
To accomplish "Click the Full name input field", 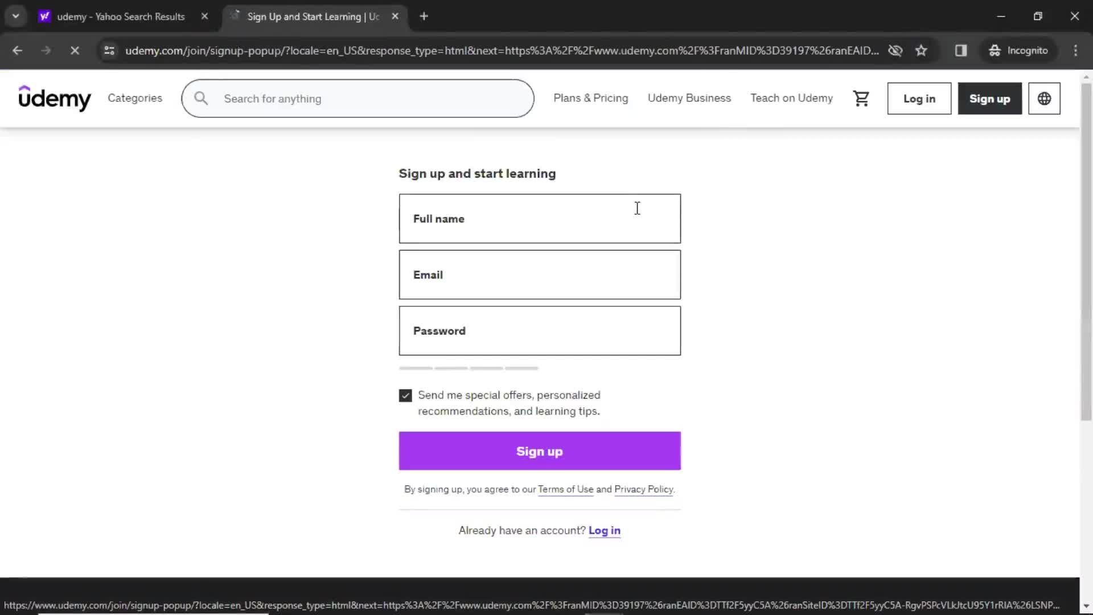I will 539,218.
